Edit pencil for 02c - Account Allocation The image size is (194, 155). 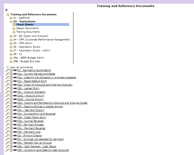click(x=7, y=92)
